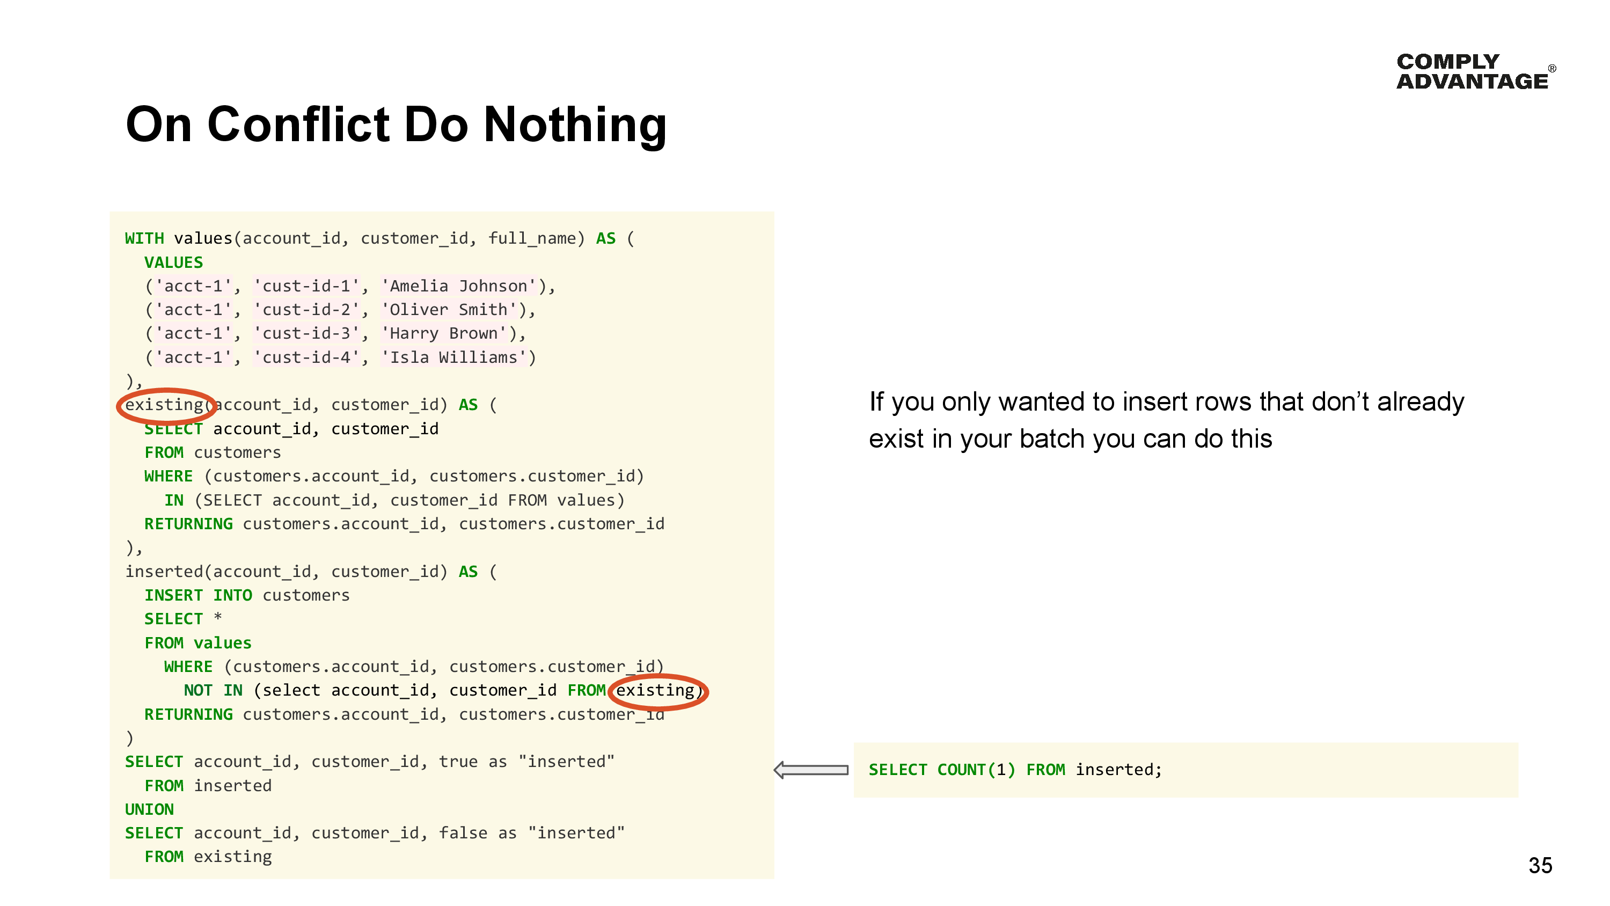
Task: Click the VALUES keyword line
Action: (173, 262)
